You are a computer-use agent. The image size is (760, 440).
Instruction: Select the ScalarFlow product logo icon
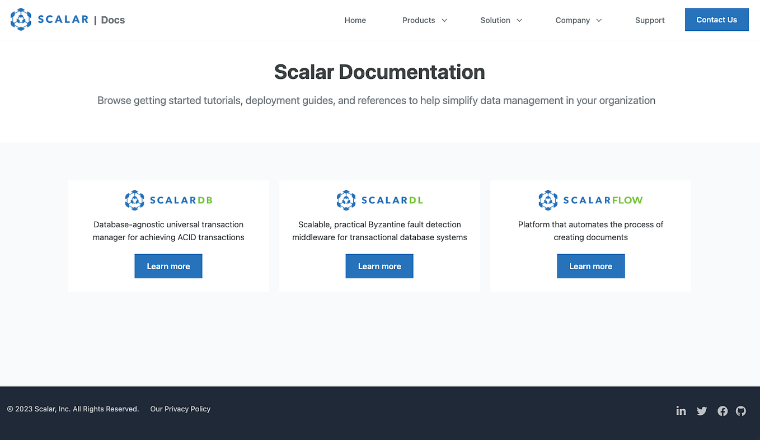(x=547, y=200)
